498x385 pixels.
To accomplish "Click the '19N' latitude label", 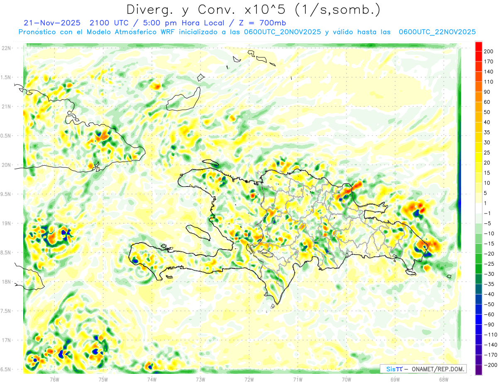I will pyautogui.click(x=6, y=223).
